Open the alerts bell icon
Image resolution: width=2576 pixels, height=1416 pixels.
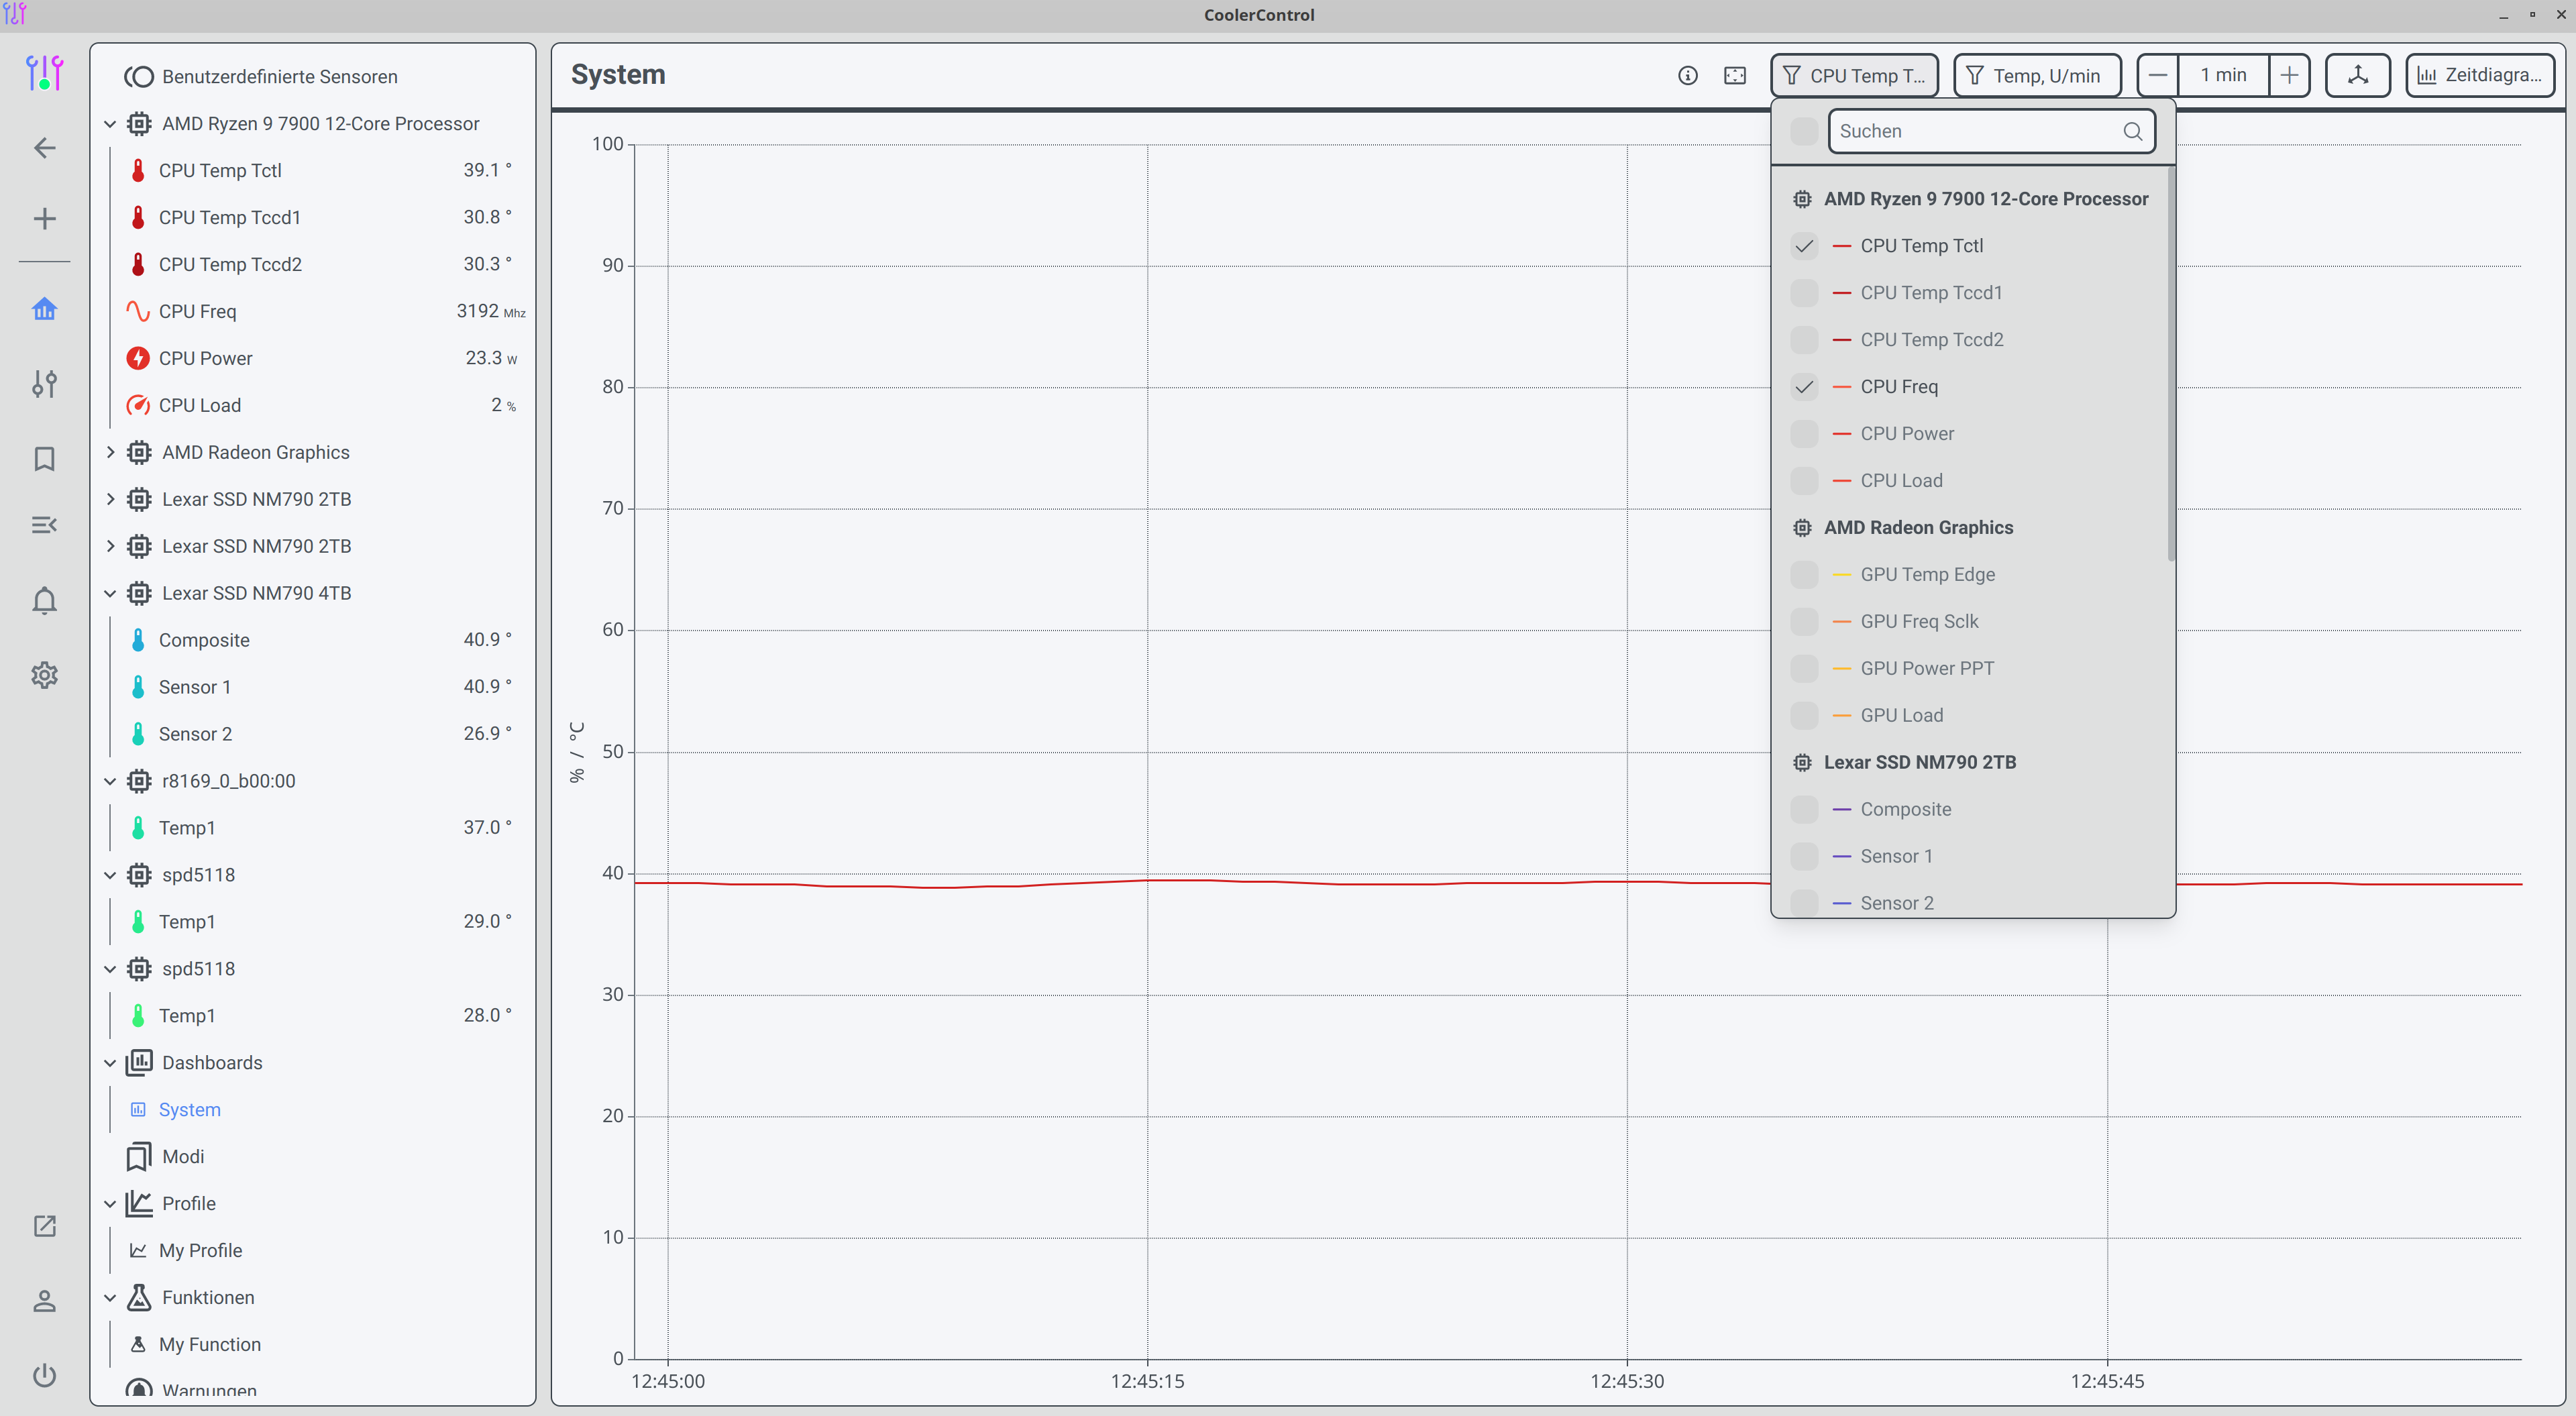44,600
